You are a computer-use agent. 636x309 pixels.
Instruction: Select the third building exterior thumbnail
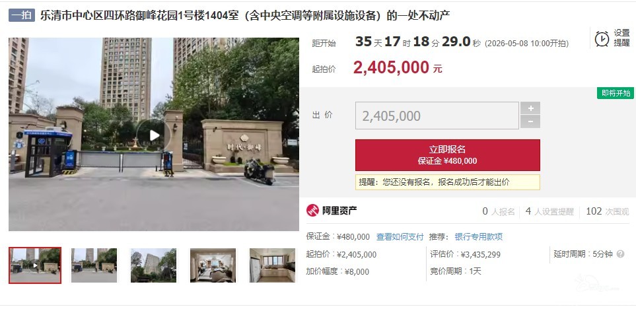[x=153, y=265]
